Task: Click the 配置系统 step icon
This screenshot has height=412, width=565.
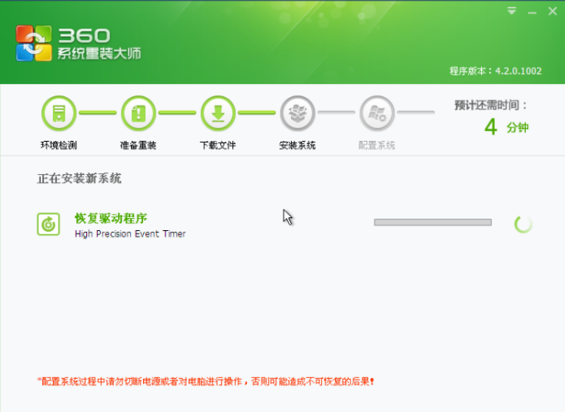Action: point(377,113)
